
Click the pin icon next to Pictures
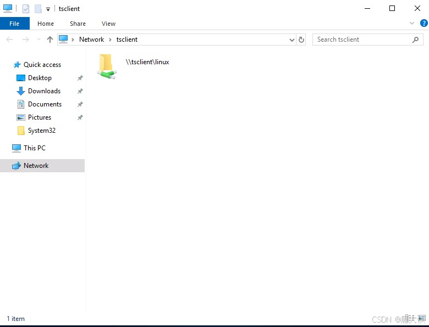point(80,117)
